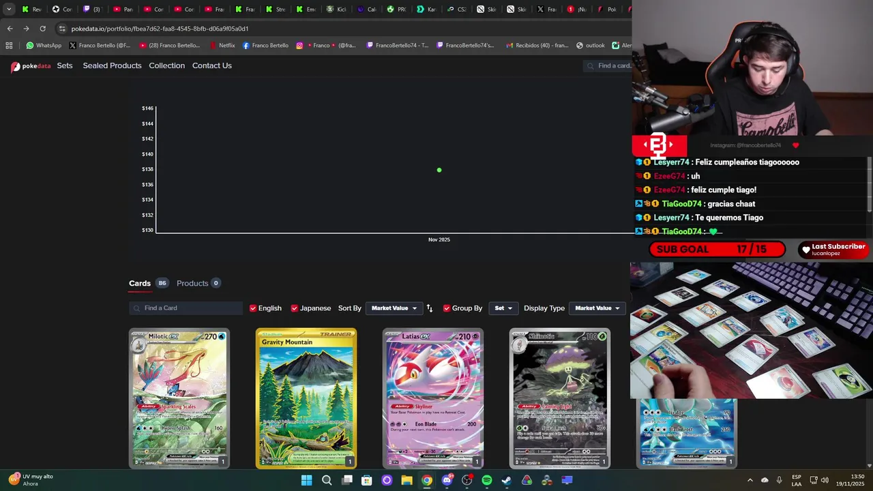This screenshot has width=873, height=491.
Task: Open Steam from the taskbar
Action: (507, 480)
